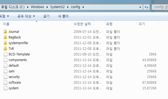Create a folder with 새 폴더

(63, 16)
